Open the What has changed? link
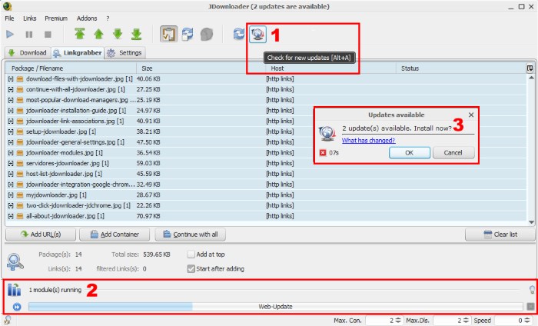Image resolution: width=538 pixels, height=326 pixels. pyautogui.click(x=368, y=141)
